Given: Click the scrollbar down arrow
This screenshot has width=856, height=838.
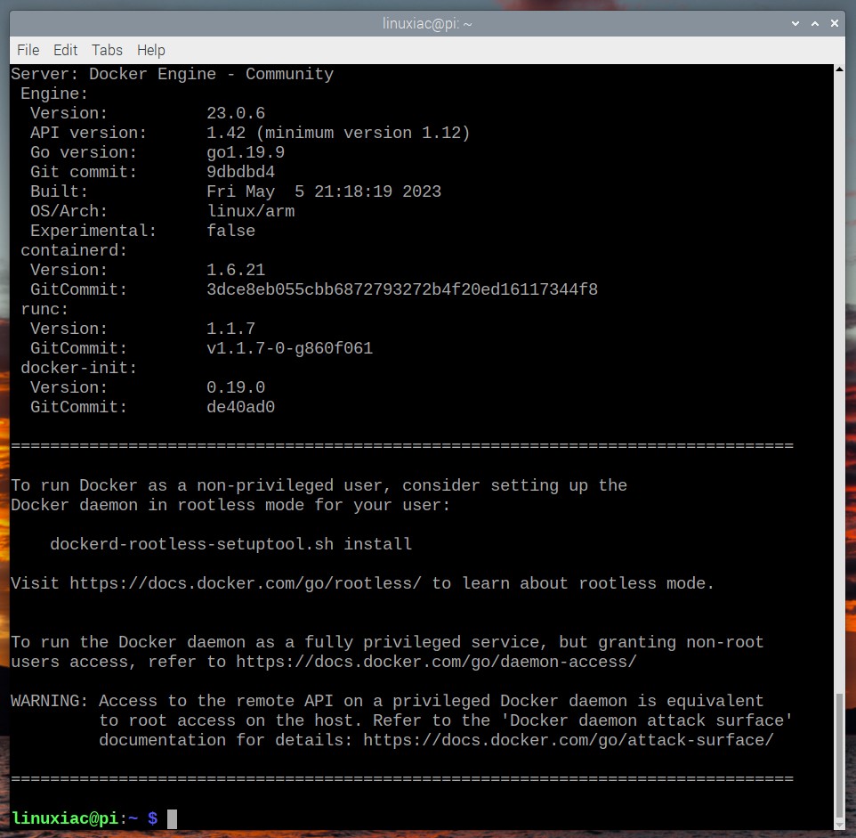Looking at the screenshot, I should 839,826.
